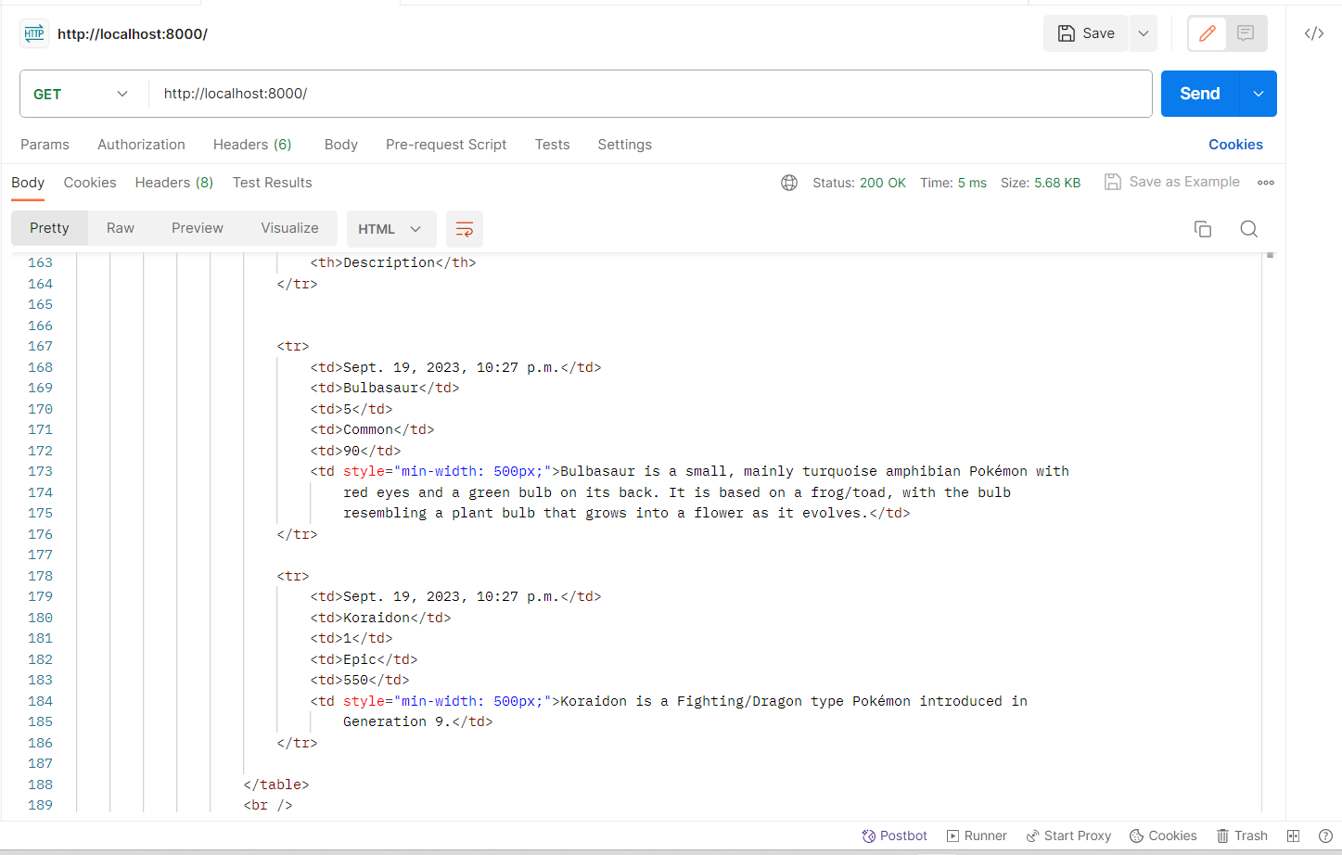Viewport: 1342px width, 855px height.
Task: Click the Bulbasaur table cell text
Action: [381, 388]
